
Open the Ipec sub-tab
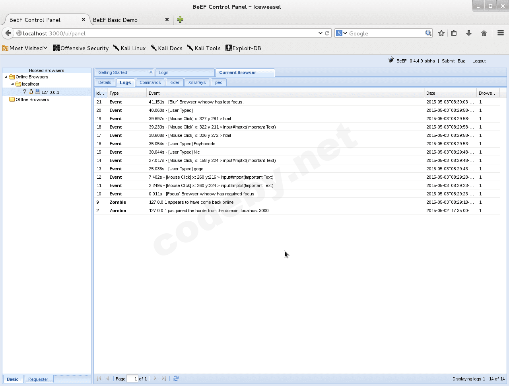point(218,82)
